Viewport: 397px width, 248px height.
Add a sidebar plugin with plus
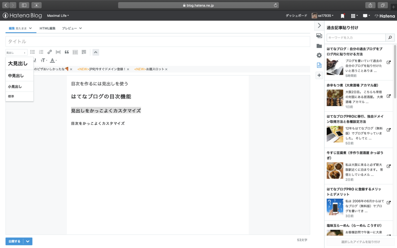(x=319, y=75)
